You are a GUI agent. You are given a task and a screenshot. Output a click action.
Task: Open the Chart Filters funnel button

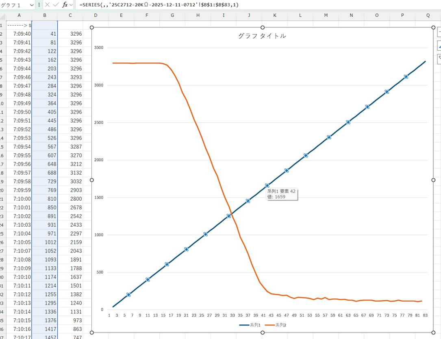click(x=439, y=59)
